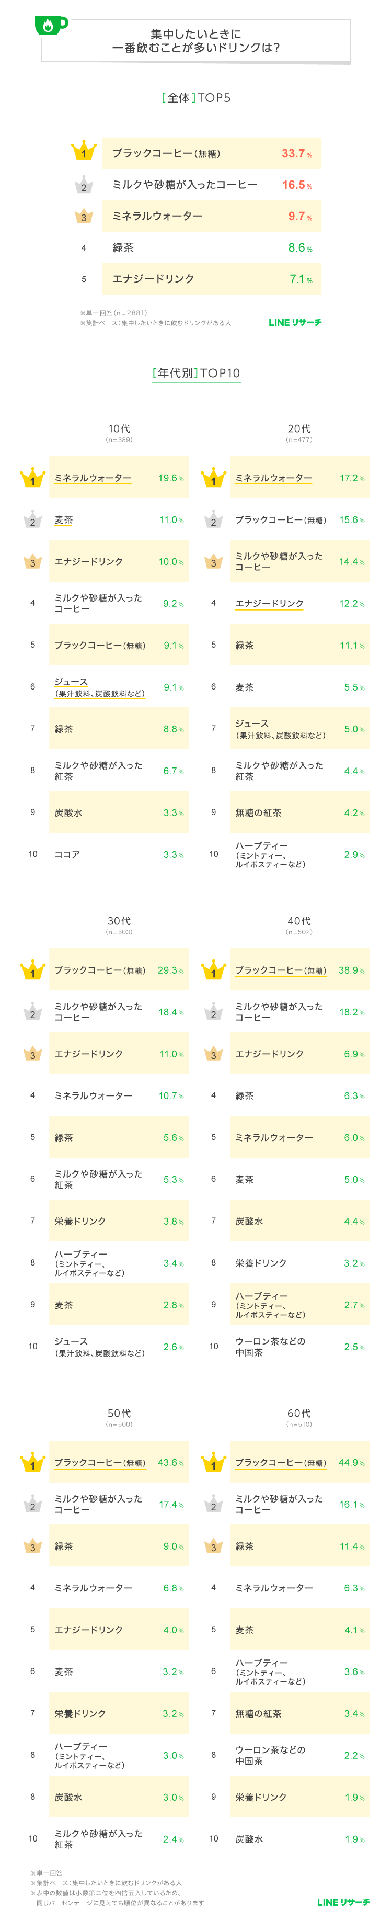Click silver crown next to 10代 麦茶
The image size is (392, 1920).
32,520
